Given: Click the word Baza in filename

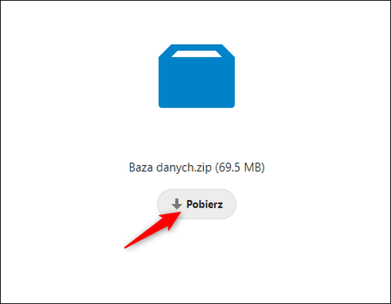Looking at the screenshot, I should tap(141, 167).
